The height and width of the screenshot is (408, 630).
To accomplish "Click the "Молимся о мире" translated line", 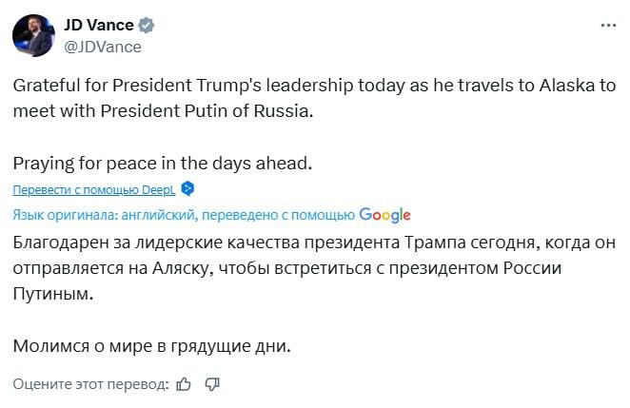I will [150, 345].
